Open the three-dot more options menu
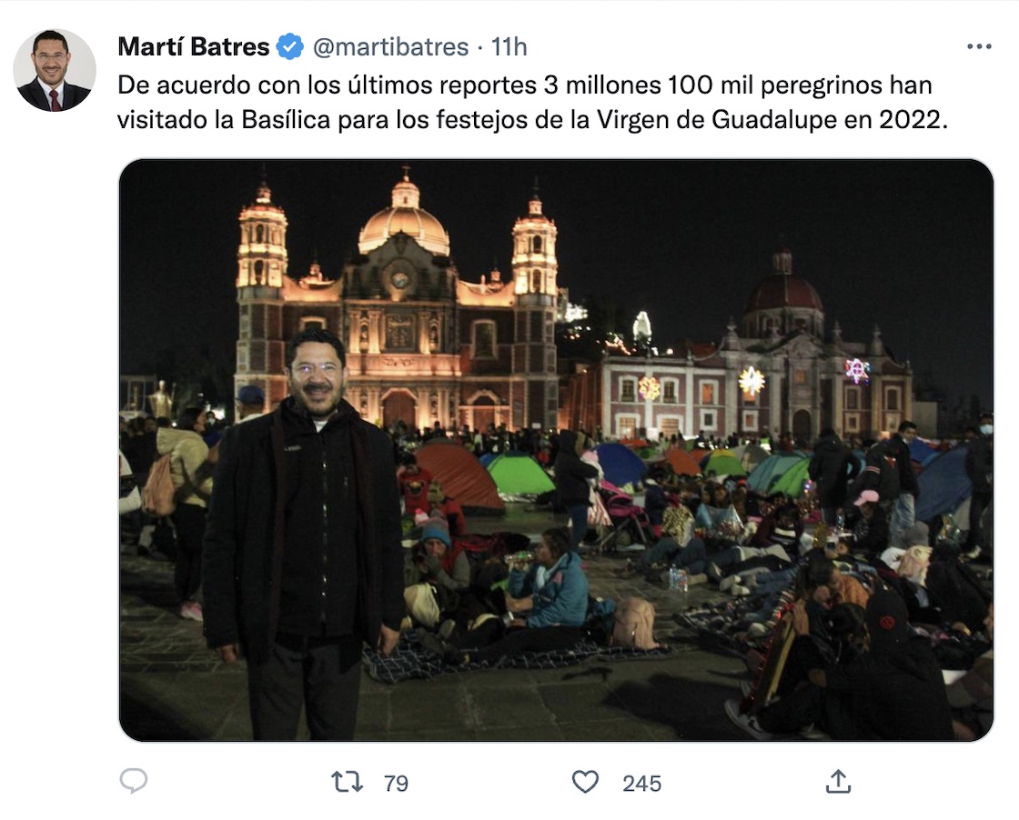 [979, 46]
